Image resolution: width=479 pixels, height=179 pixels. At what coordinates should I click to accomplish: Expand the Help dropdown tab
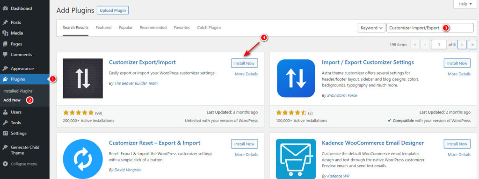465,4
